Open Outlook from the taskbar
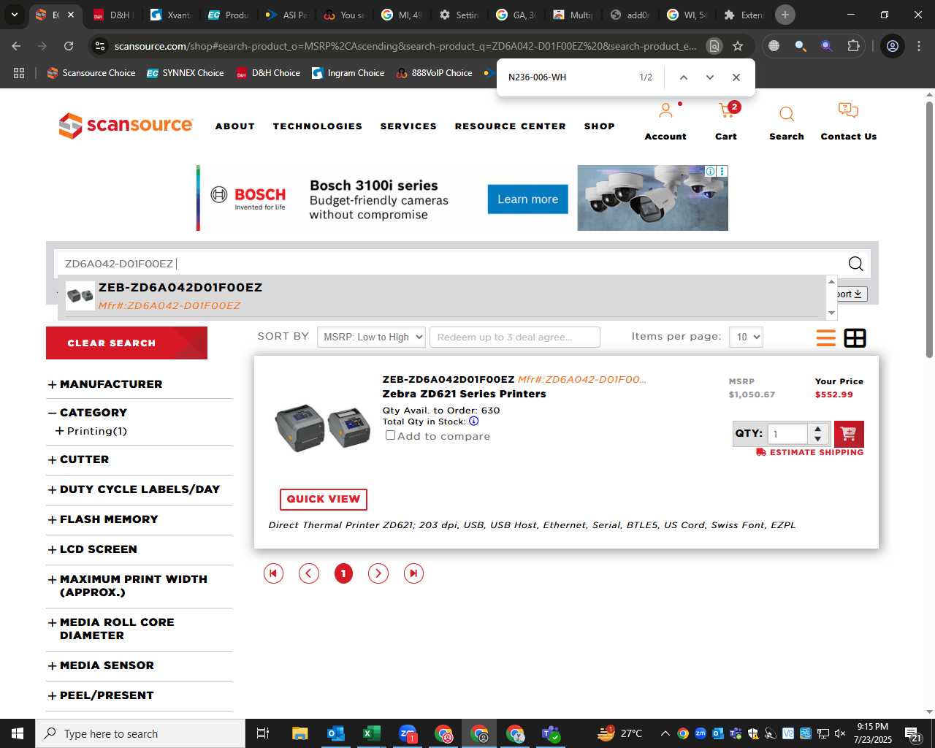935x748 pixels. 336,733
